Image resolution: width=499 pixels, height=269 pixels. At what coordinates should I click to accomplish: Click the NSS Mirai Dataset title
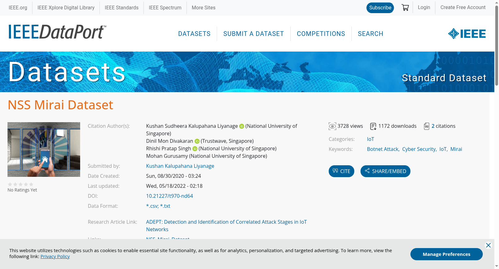pos(61,105)
